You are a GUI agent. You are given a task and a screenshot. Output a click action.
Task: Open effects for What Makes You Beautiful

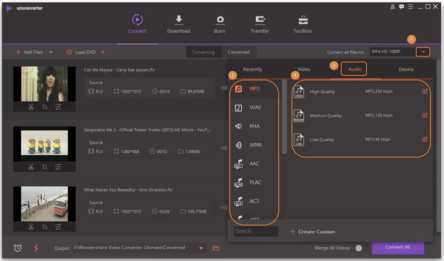click(x=58, y=226)
